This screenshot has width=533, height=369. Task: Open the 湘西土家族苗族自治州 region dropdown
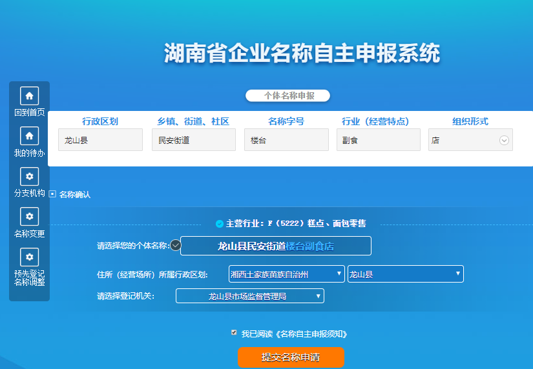287,274
